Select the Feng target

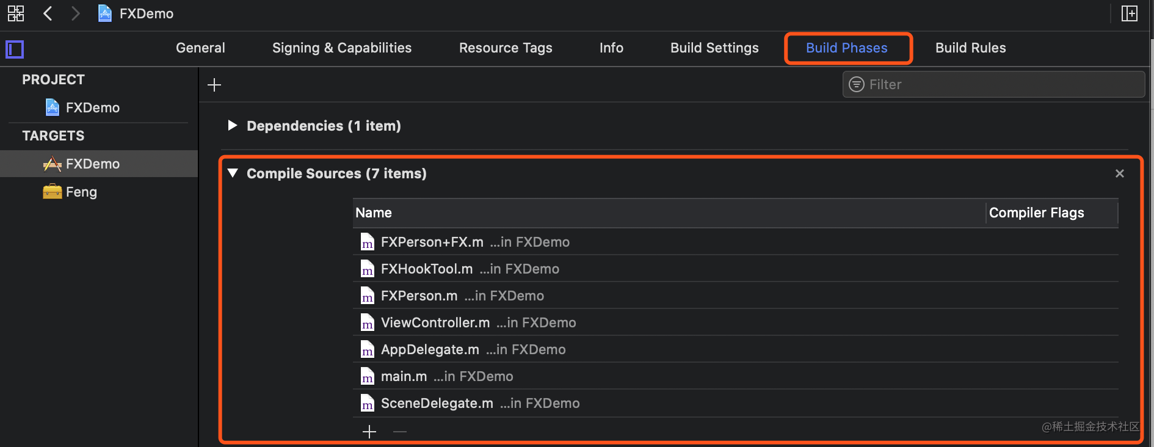(x=99, y=192)
